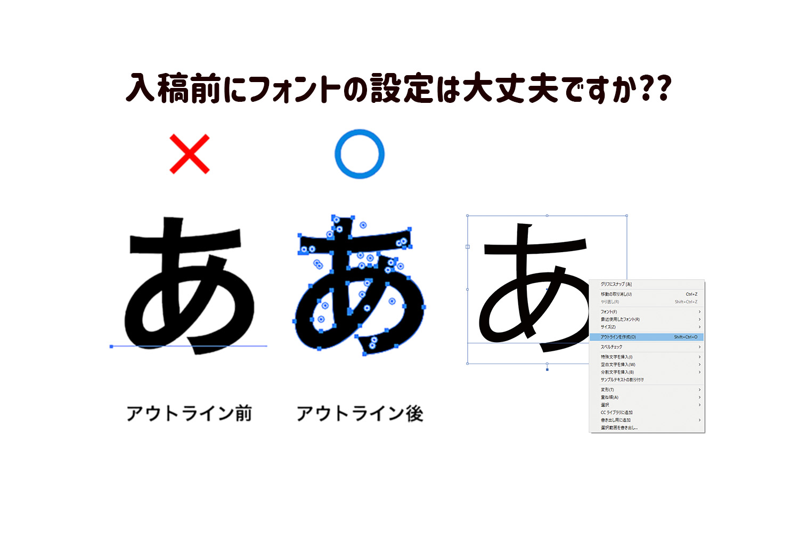
Task: Select サンプルテキストの割り付け entry
Action: tap(647, 379)
